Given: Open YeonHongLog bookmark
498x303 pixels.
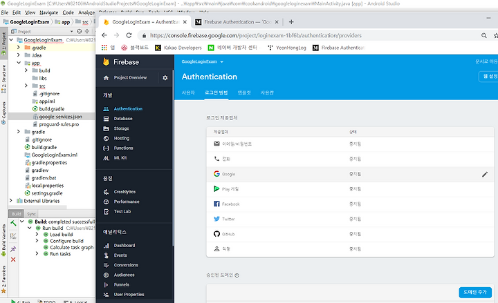Looking at the screenshot, I should [x=287, y=48].
